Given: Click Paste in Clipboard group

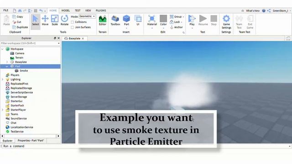Looking at the screenshot, I should [x=6, y=20].
